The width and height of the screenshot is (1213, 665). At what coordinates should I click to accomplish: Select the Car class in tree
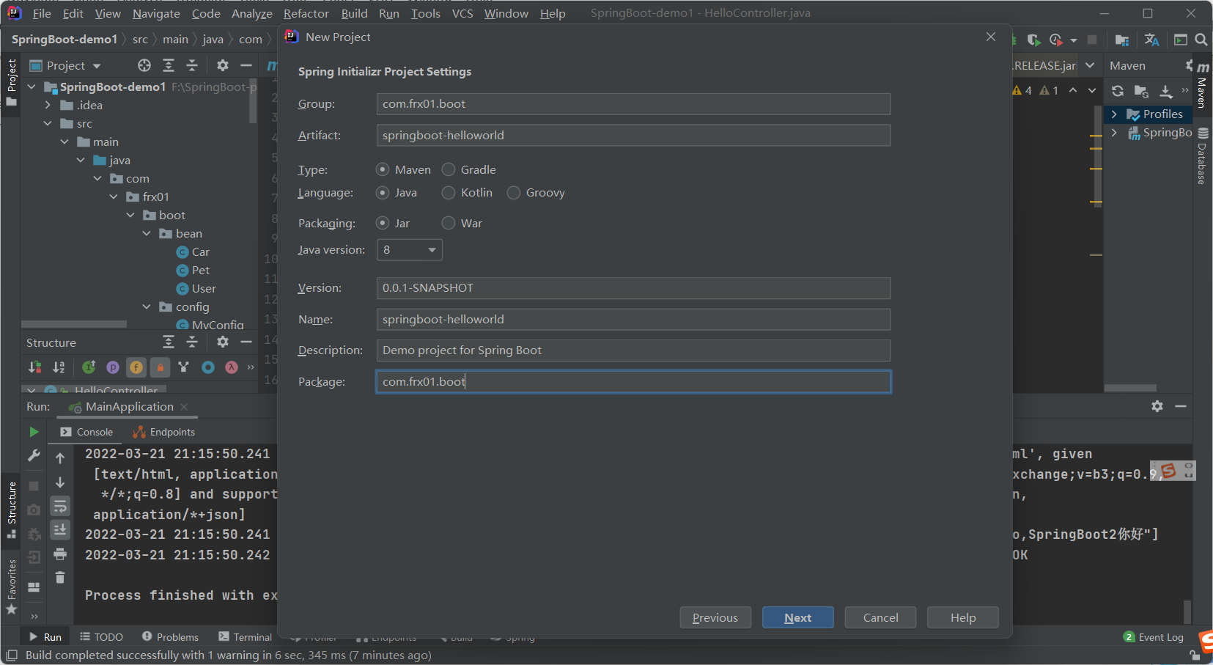193,251
